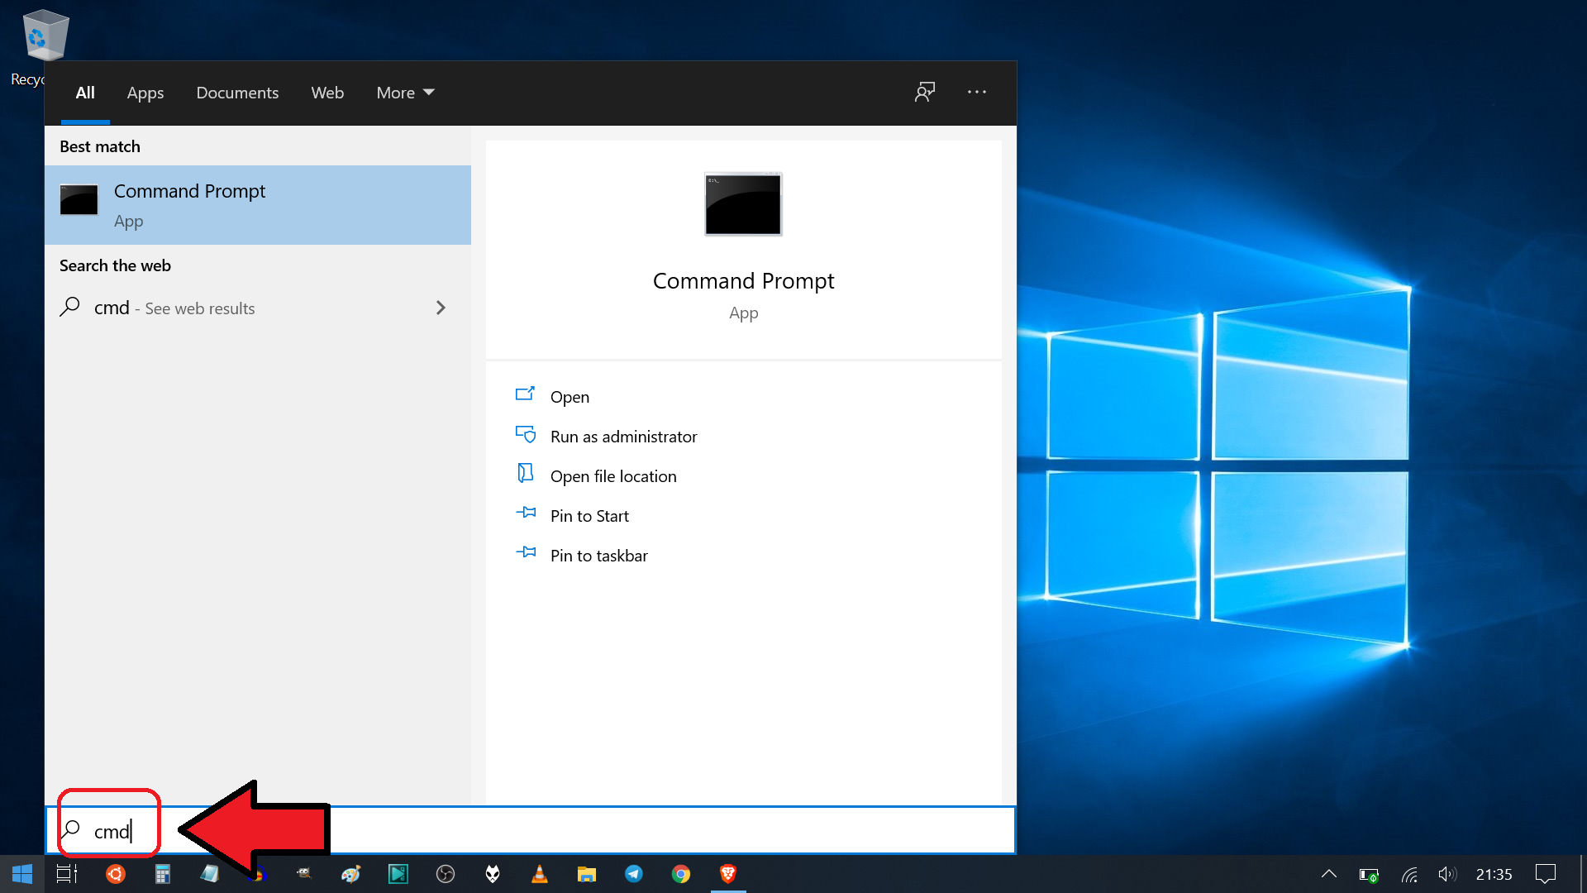This screenshot has height=893, width=1587.
Task: Click the search feedback icon
Action: pyautogui.click(x=925, y=92)
